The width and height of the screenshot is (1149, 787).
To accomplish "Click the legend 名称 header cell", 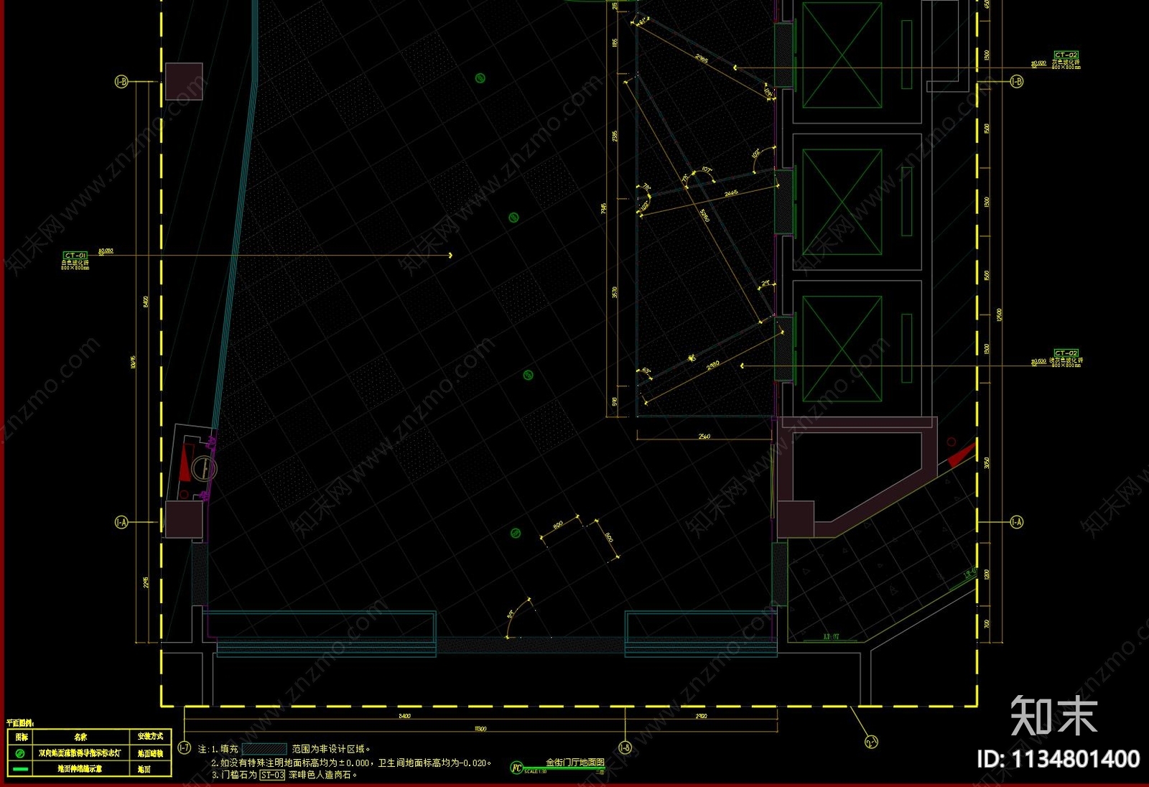I will click(x=80, y=737).
